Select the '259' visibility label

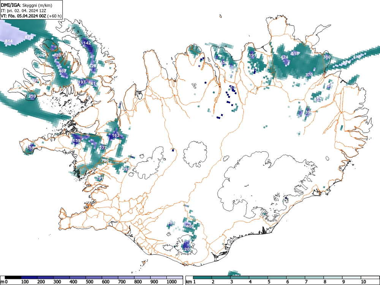tap(32, 96)
